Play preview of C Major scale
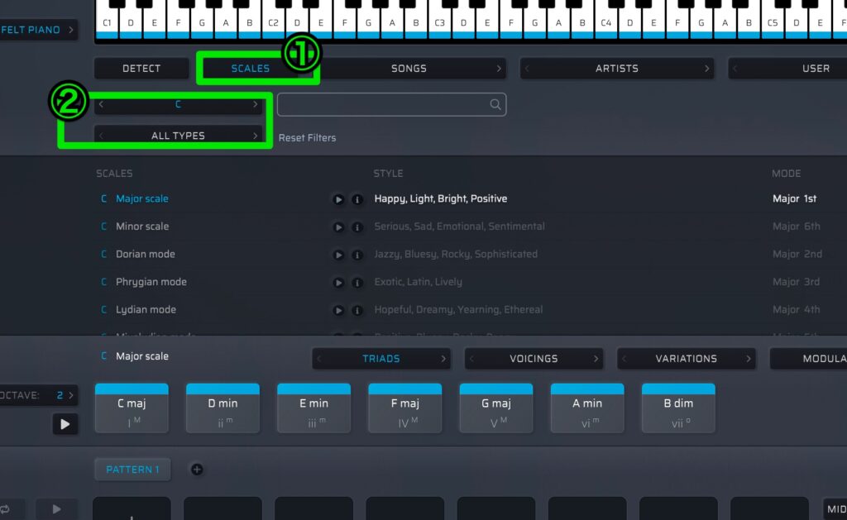 (338, 199)
